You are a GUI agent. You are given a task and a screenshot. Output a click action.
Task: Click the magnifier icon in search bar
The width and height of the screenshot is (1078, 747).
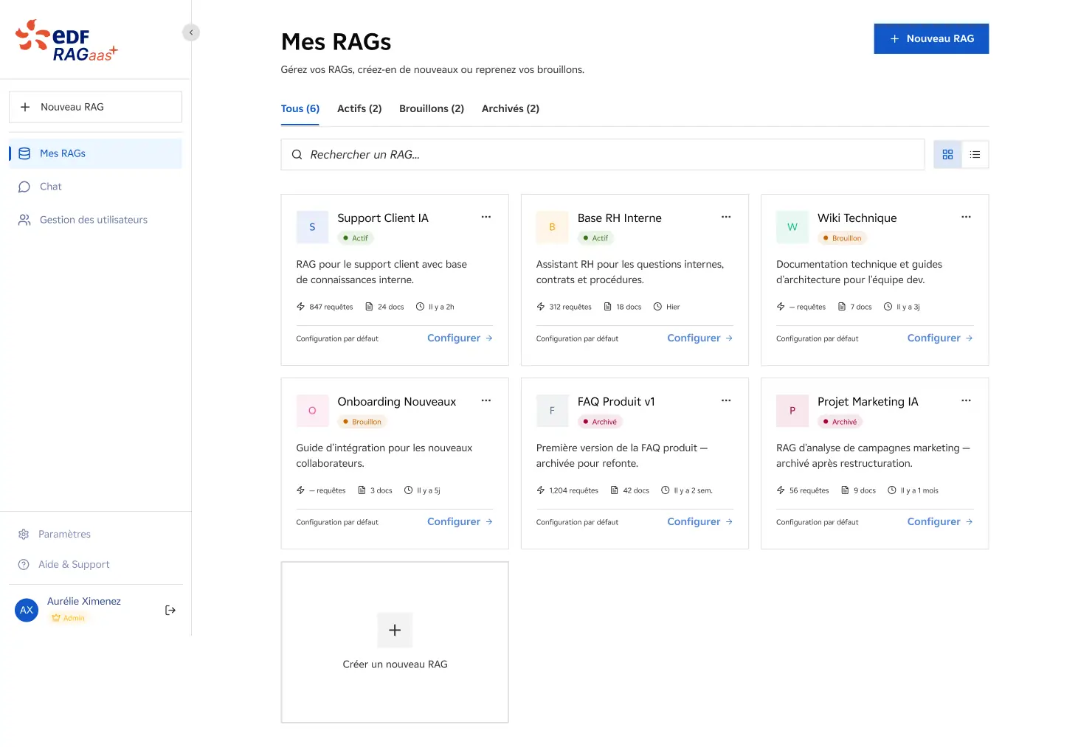[297, 155]
